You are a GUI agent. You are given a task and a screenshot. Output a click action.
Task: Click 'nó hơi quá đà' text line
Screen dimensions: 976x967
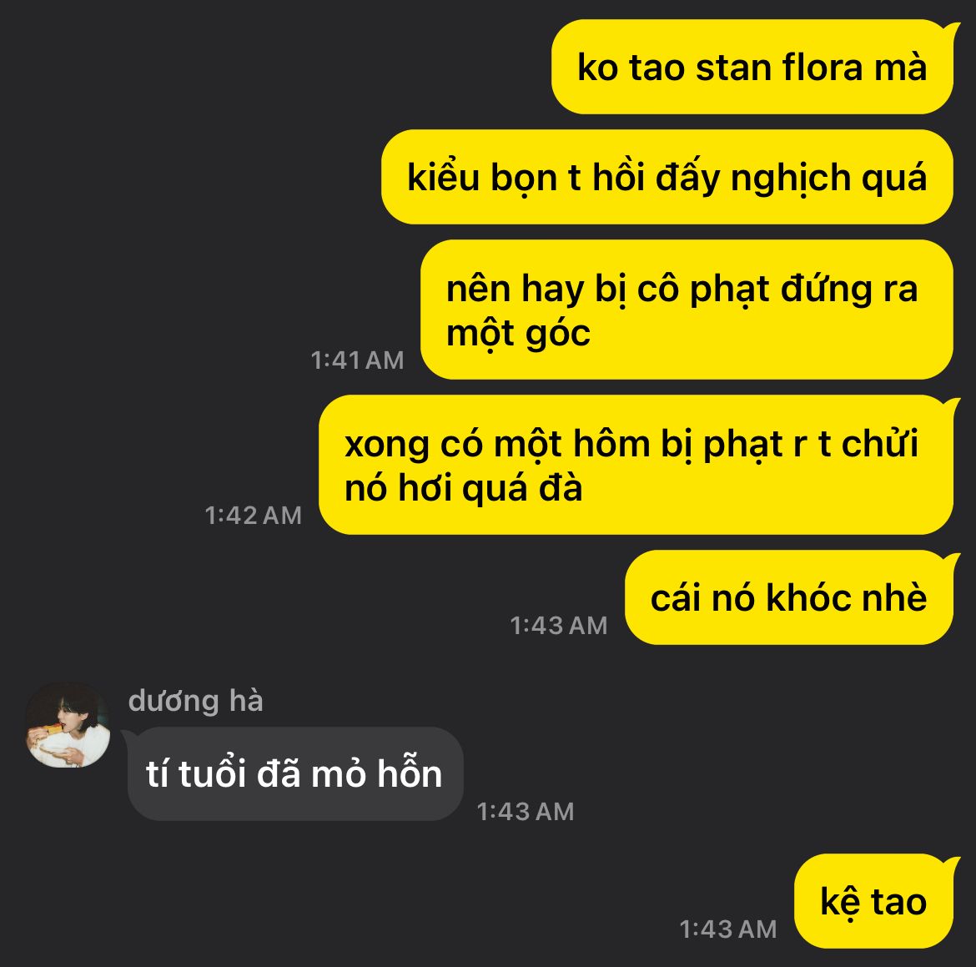(463, 487)
